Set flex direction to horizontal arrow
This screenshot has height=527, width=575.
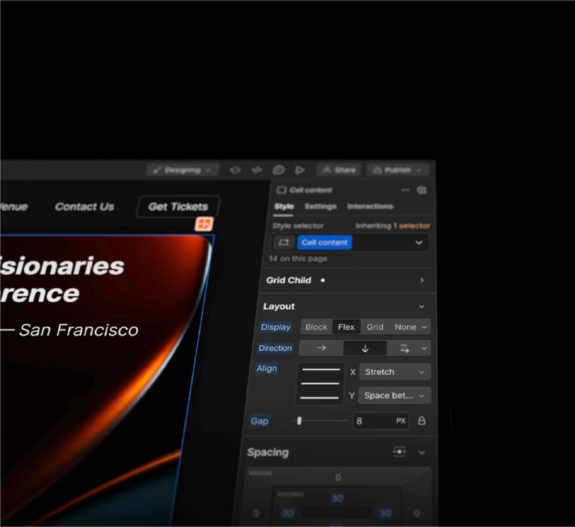click(321, 348)
